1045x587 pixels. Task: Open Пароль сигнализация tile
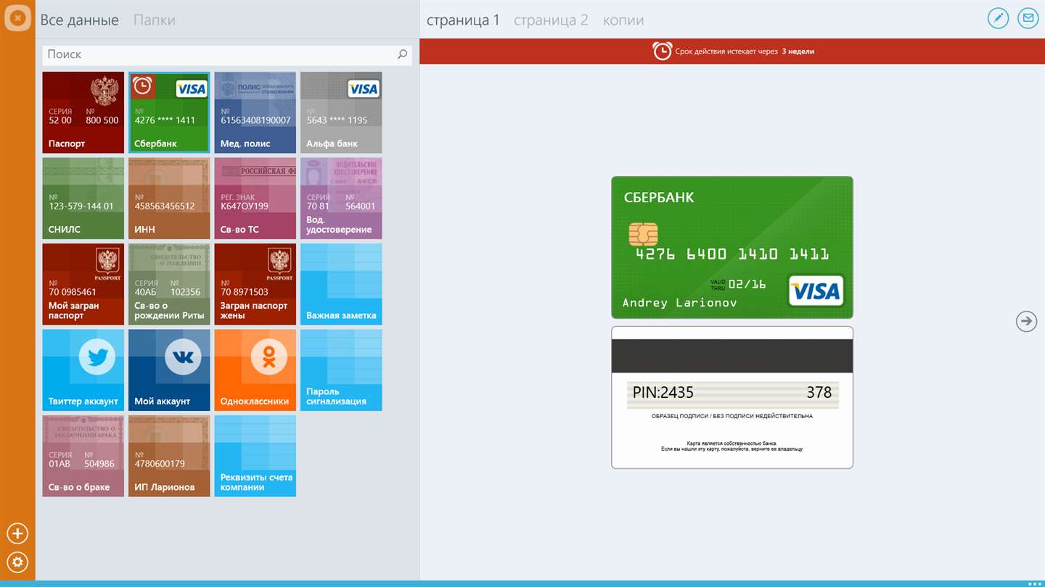(x=341, y=370)
